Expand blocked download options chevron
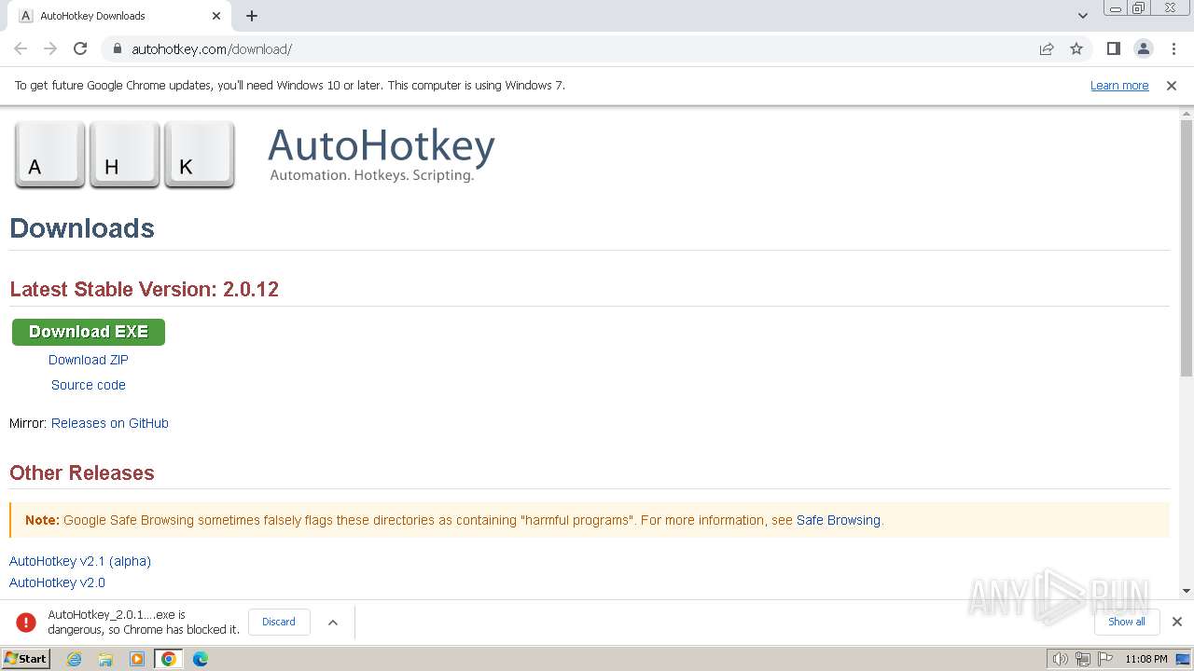Viewport: 1194px width, 671px height. (x=333, y=622)
